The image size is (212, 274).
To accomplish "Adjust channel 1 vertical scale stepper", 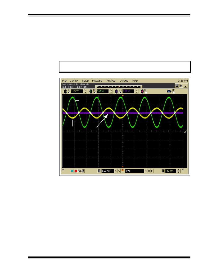I will pyautogui.click(x=85, y=91).
